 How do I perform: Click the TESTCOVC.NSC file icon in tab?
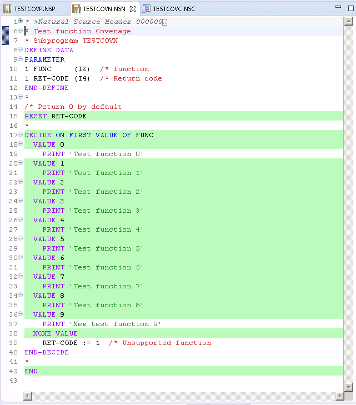(x=146, y=9)
